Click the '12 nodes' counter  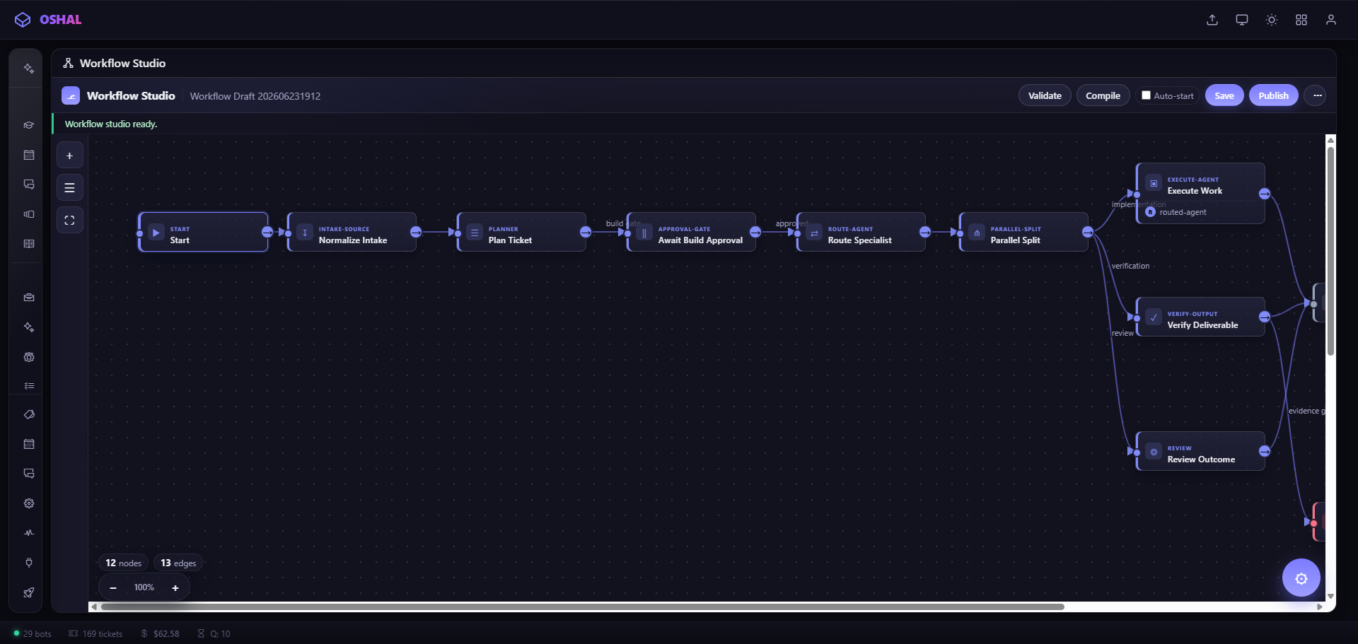pos(123,563)
